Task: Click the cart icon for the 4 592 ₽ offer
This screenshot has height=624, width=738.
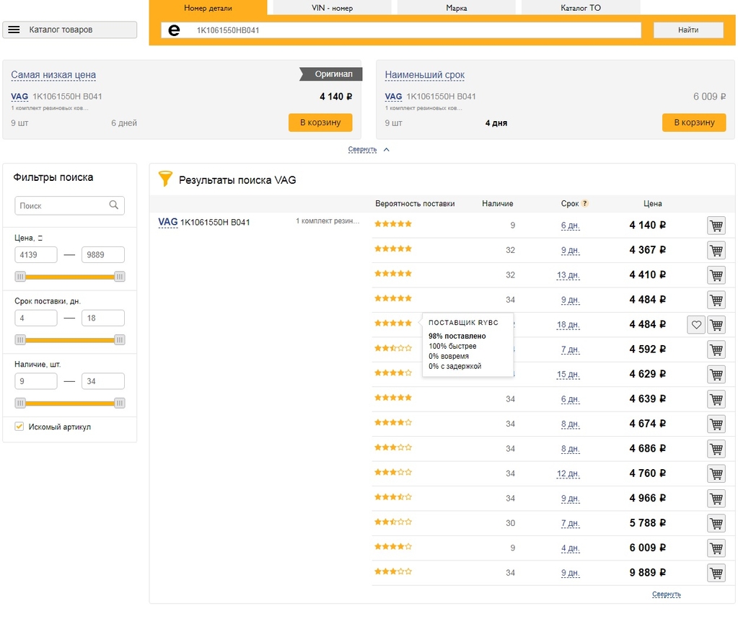Action: pos(716,349)
